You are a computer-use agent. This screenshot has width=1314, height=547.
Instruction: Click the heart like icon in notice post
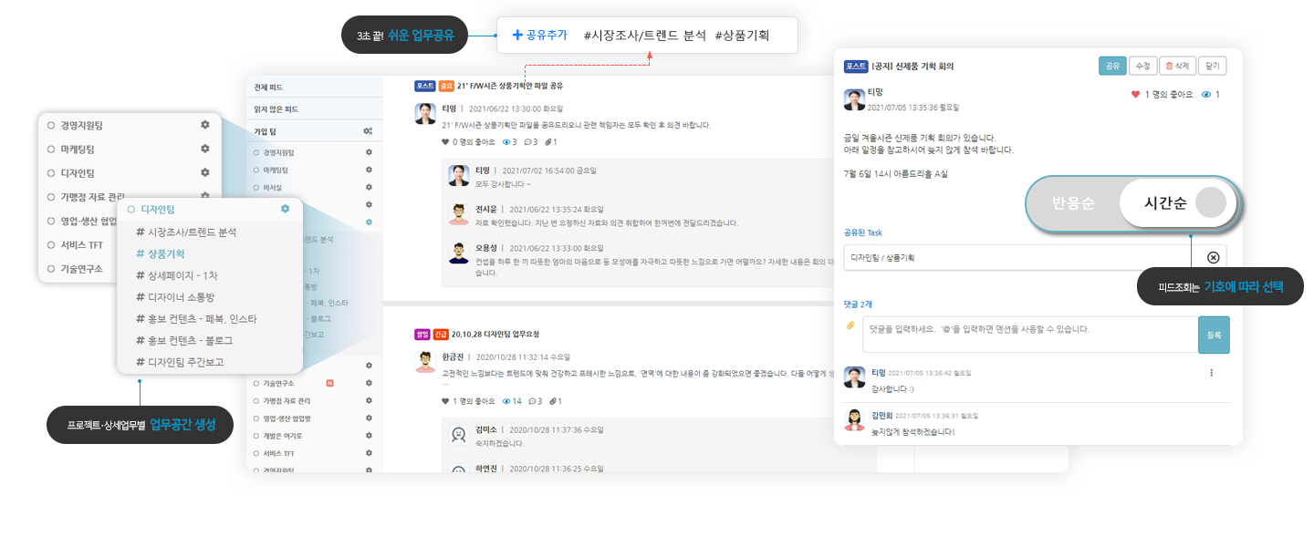1136,95
